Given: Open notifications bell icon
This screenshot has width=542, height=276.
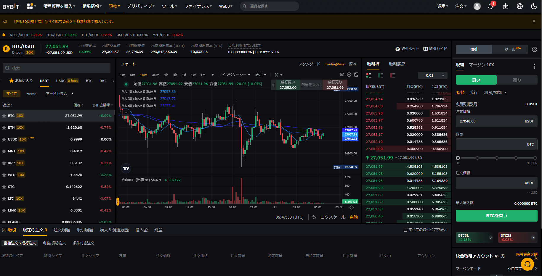Looking at the screenshot, I should click(491, 6).
